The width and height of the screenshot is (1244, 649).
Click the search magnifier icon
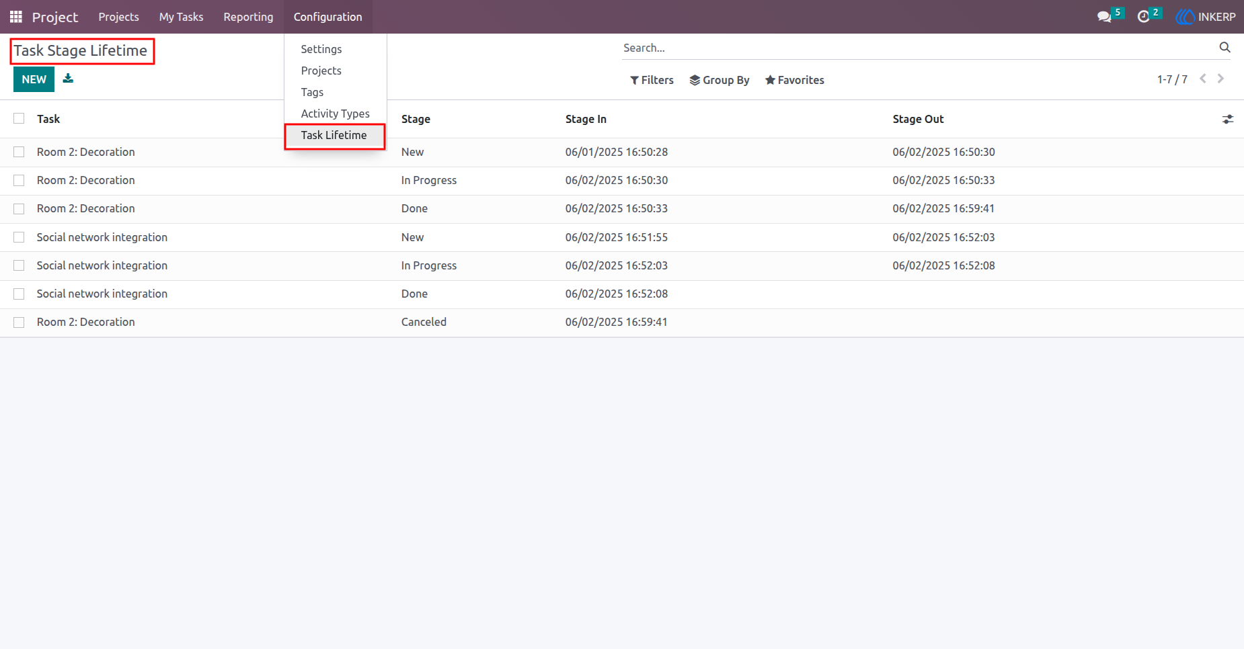pyautogui.click(x=1224, y=47)
